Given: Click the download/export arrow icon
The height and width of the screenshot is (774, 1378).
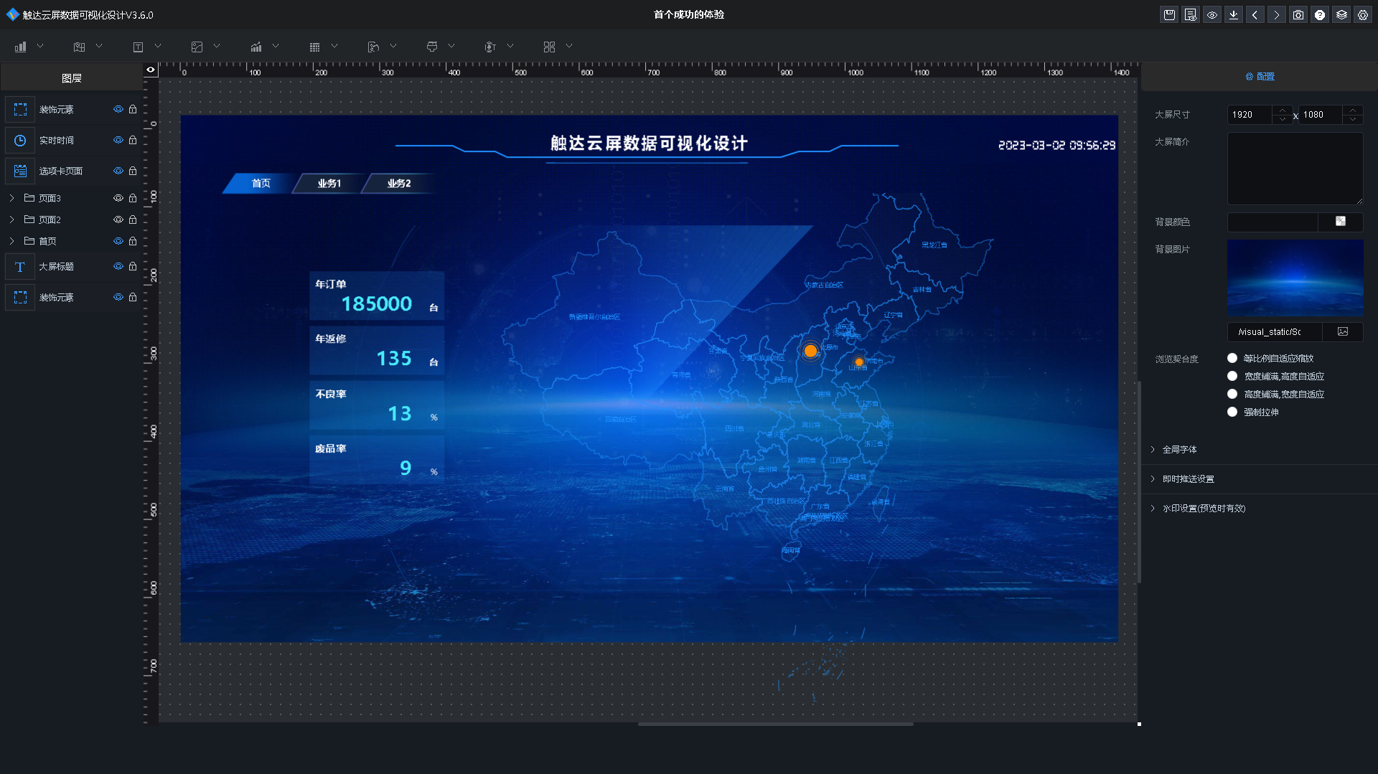Looking at the screenshot, I should (1234, 14).
